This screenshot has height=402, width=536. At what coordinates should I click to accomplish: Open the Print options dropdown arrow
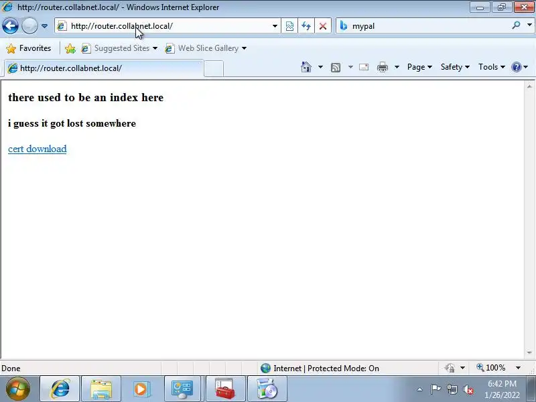[x=397, y=67]
